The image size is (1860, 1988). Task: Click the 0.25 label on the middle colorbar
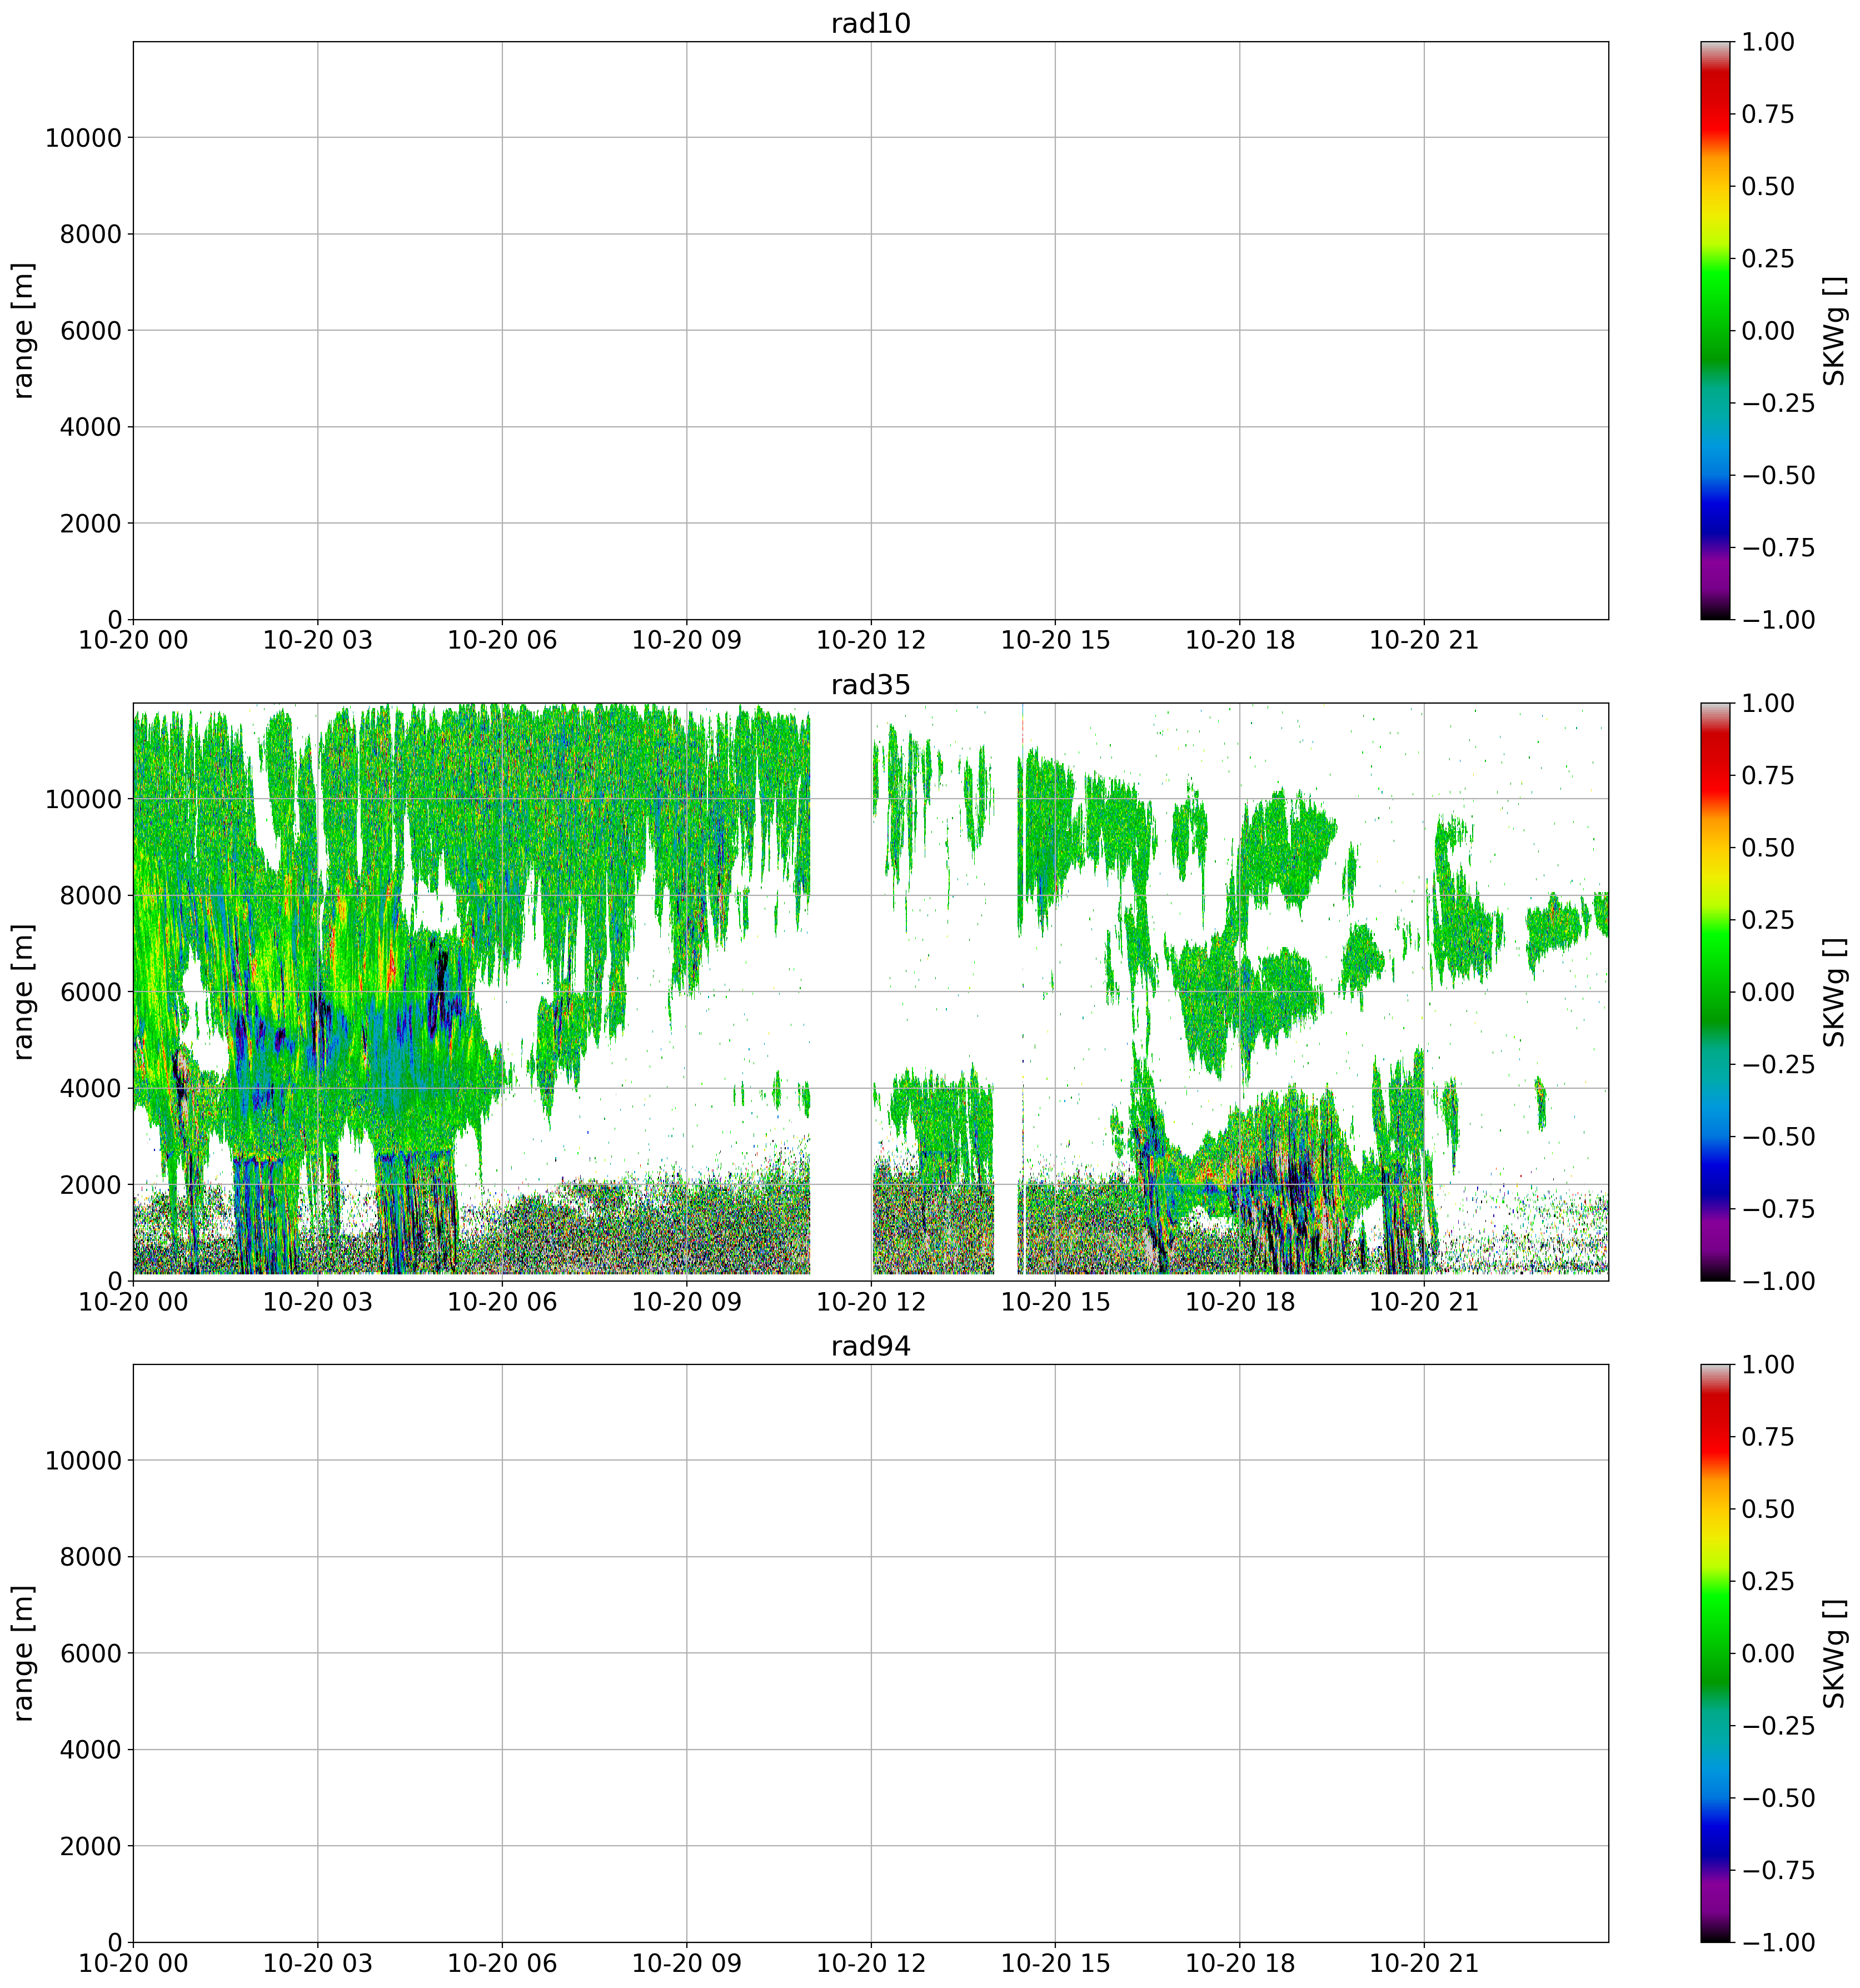click(1767, 920)
